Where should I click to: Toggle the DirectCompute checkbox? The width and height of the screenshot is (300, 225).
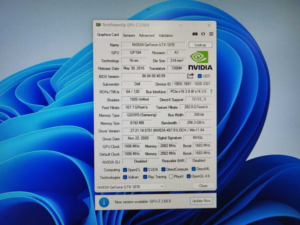pos(163,169)
